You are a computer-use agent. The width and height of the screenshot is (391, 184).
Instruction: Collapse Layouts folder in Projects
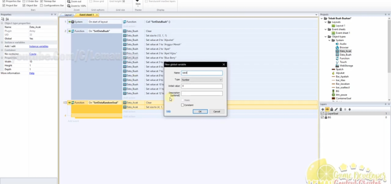pyautogui.click(x=326, y=22)
